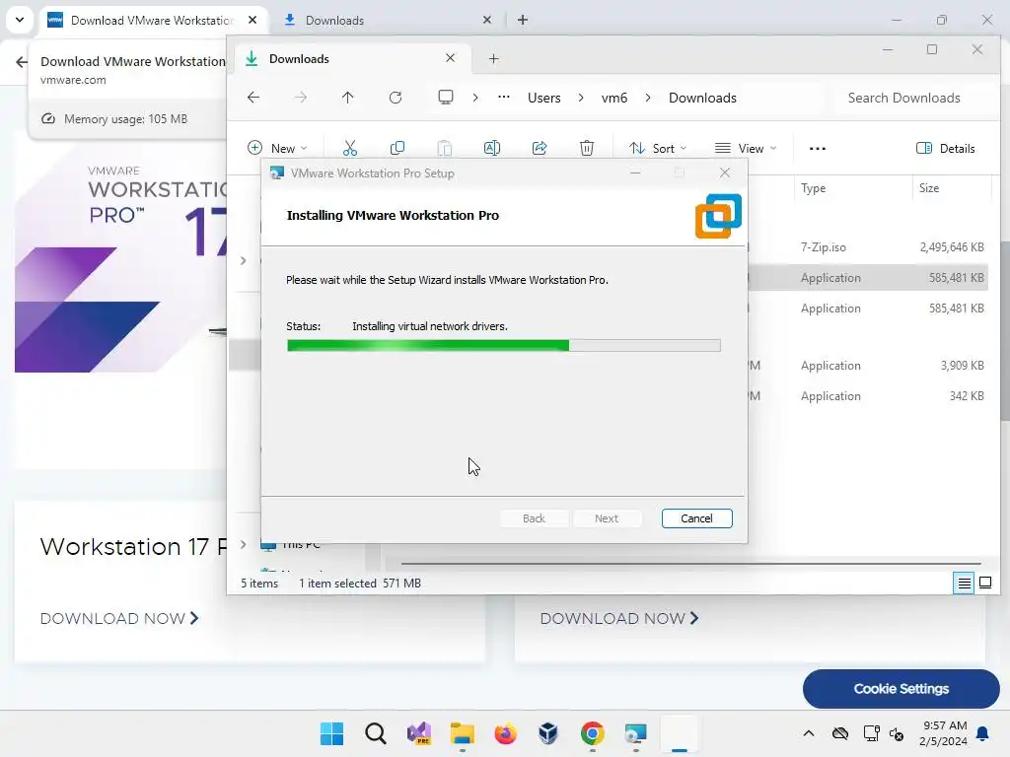Open the See more options ellipsis in Explorer
1010x757 pixels.
[x=818, y=148]
